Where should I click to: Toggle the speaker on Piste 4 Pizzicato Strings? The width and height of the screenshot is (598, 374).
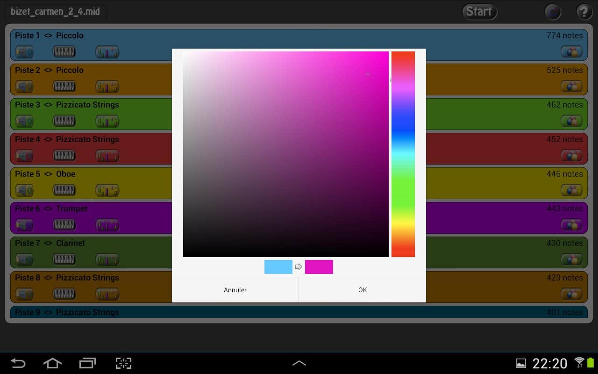pyautogui.click(x=24, y=156)
